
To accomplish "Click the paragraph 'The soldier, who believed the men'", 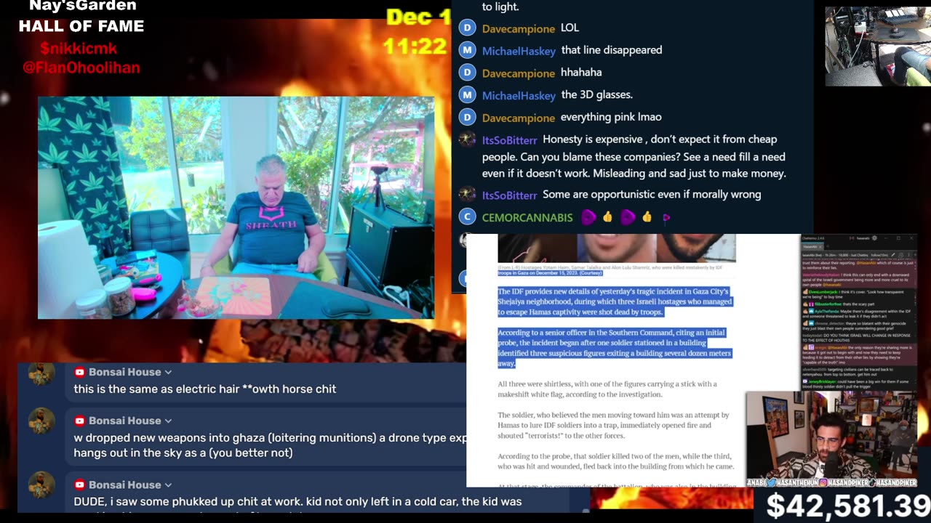I will click(613, 425).
